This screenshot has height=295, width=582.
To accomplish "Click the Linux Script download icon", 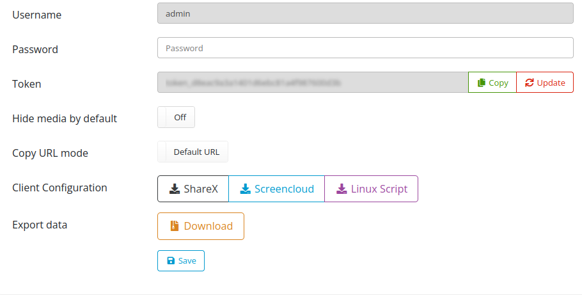I will click(x=342, y=189).
